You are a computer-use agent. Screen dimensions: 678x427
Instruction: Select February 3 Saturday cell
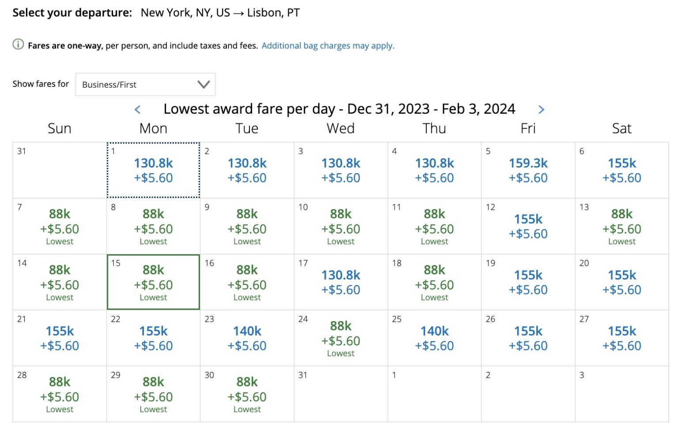[621, 394]
